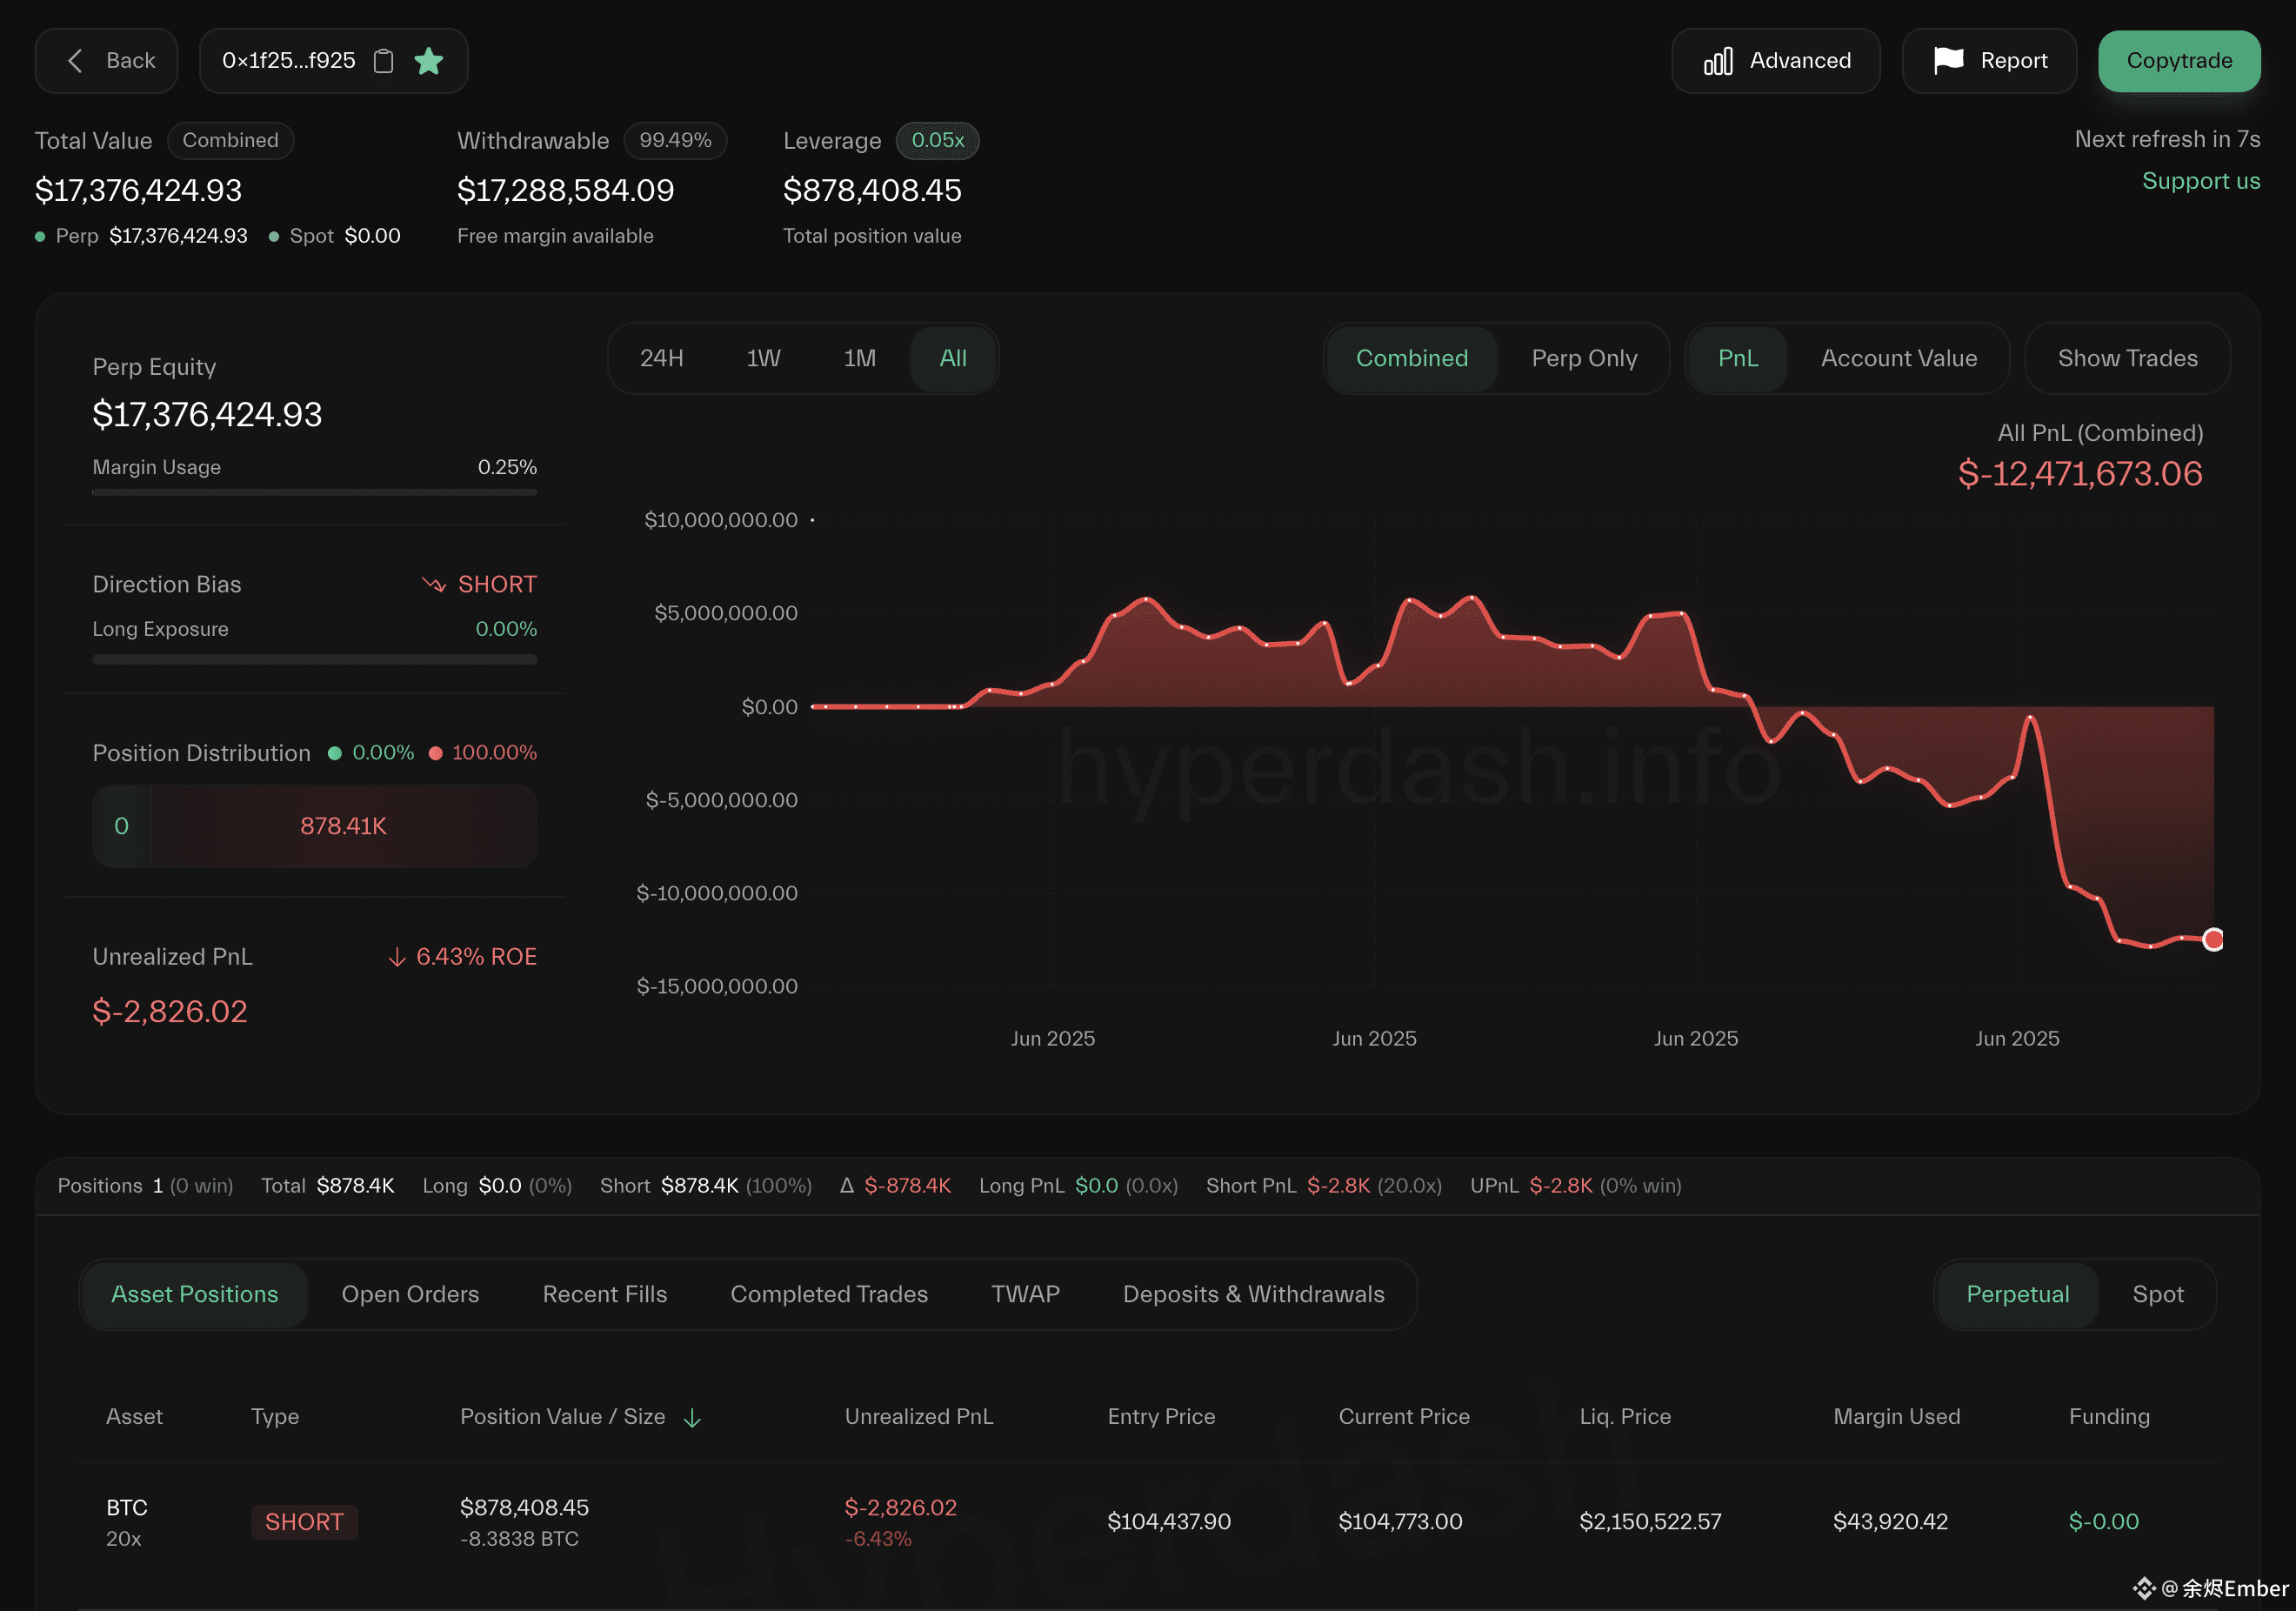Click the Long Exposure bar
This screenshot has height=1611, width=2296.
click(x=314, y=659)
